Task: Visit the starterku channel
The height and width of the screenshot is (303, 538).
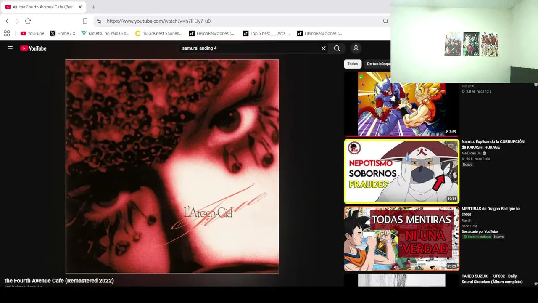Action: [469, 86]
